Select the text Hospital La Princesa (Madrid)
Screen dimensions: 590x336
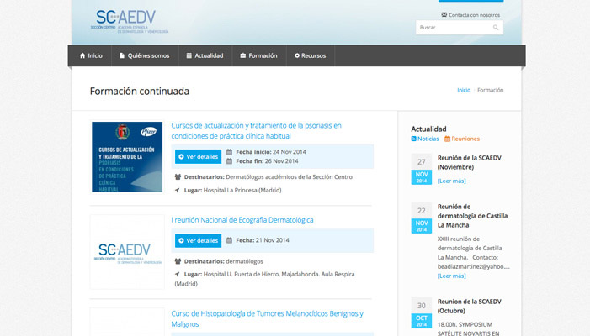point(242,190)
